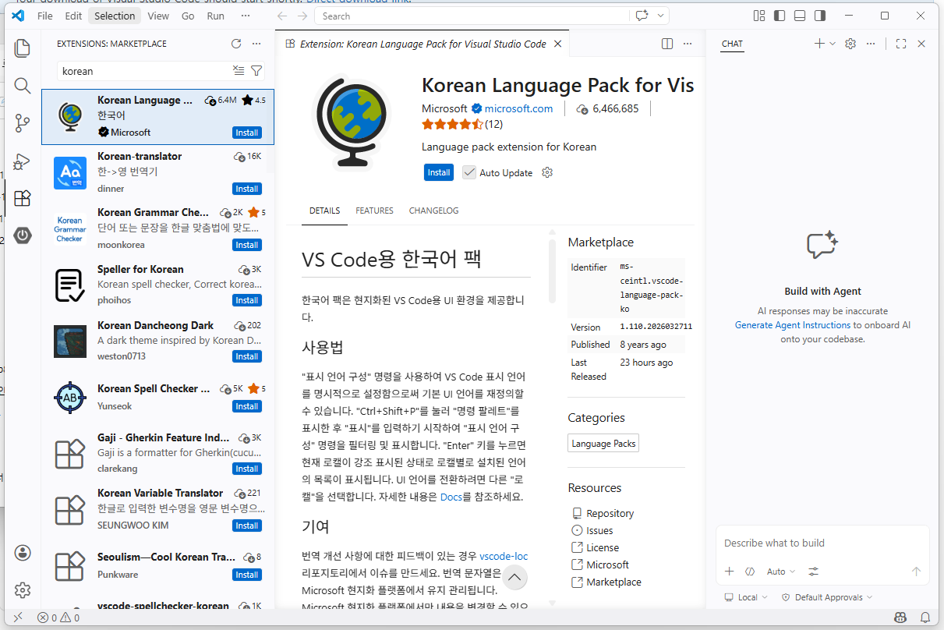Image resolution: width=944 pixels, height=630 pixels.
Task: Open the Edit menu
Action: (73, 16)
